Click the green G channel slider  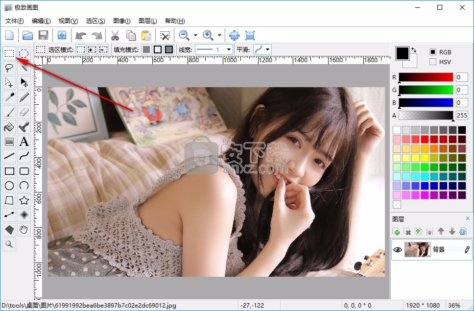click(x=426, y=90)
